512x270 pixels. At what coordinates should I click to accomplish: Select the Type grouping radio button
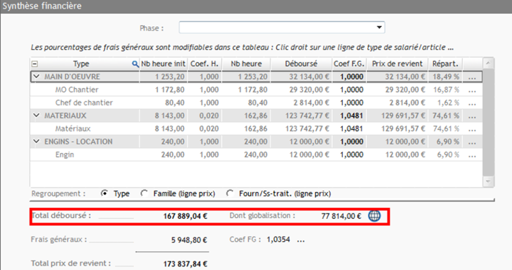pos(104,193)
